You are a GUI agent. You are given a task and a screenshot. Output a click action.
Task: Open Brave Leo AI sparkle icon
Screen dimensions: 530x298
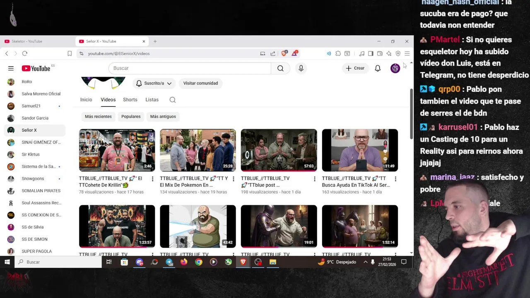[389, 53]
